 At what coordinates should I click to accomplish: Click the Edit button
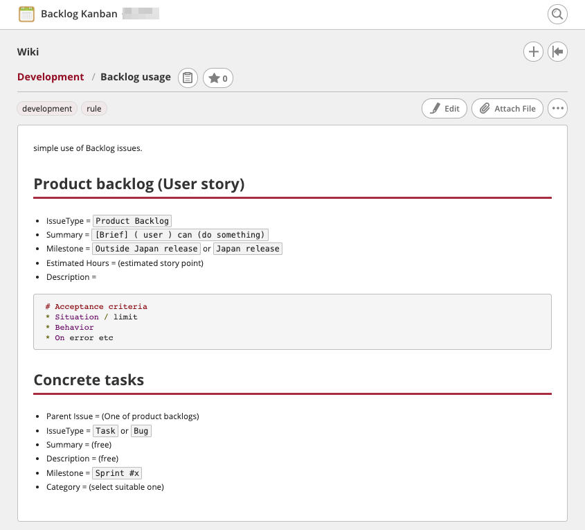pyautogui.click(x=444, y=109)
